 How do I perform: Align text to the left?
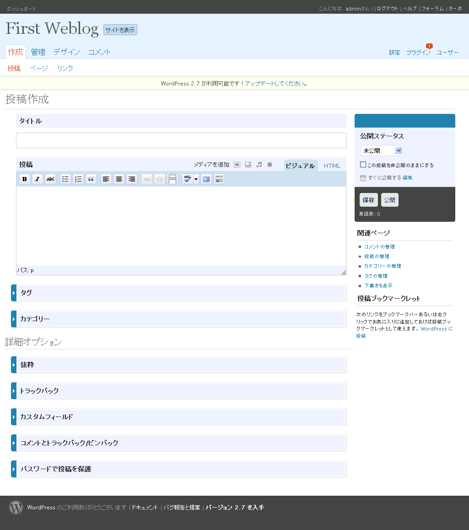(x=106, y=179)
